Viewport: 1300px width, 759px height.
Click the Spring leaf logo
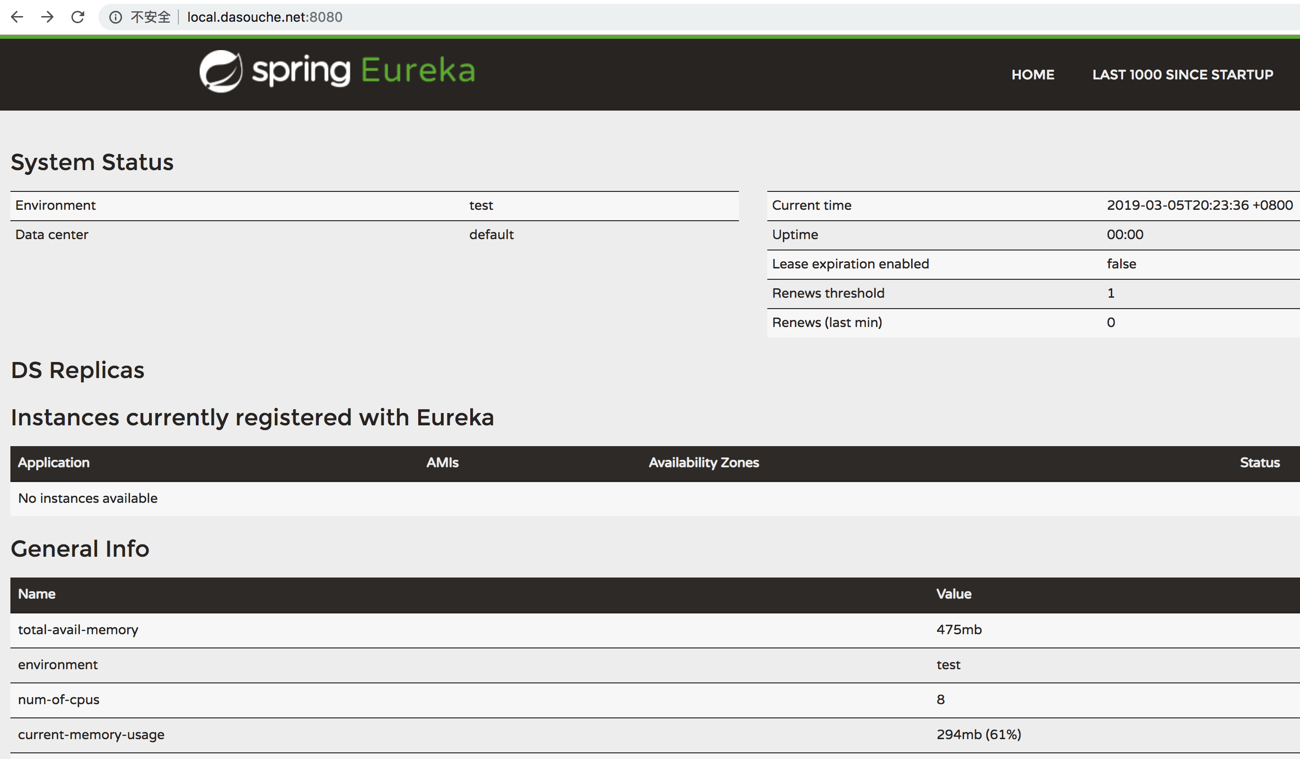click(x=221, y=71)
